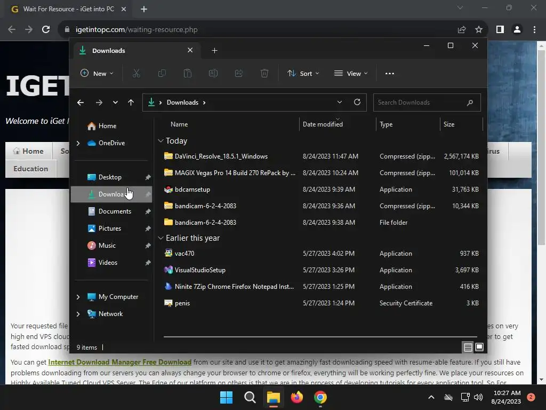The height and width of the screenshot is (410, 546).
Task: Show hidden system tray icons
Action: click(431, 397)
